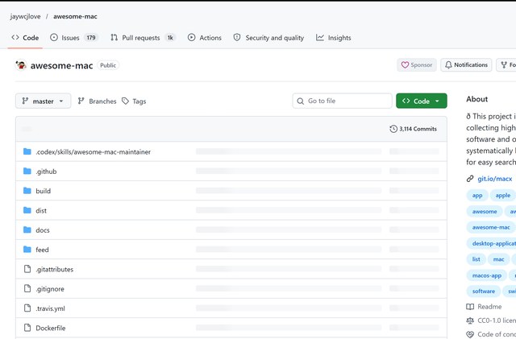516x339 pixels.
Task: Click the .travis.yml file icon
Action: (27, 308)
